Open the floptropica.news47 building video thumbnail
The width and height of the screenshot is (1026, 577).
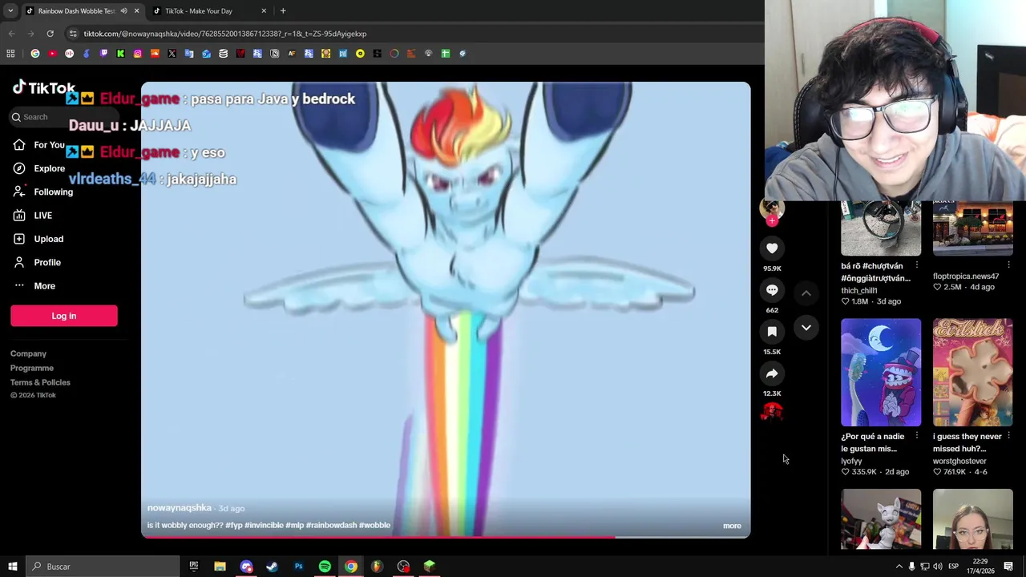[972, 228]
